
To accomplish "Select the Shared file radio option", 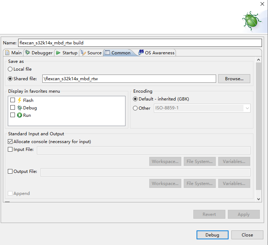I will click(10, 79).
